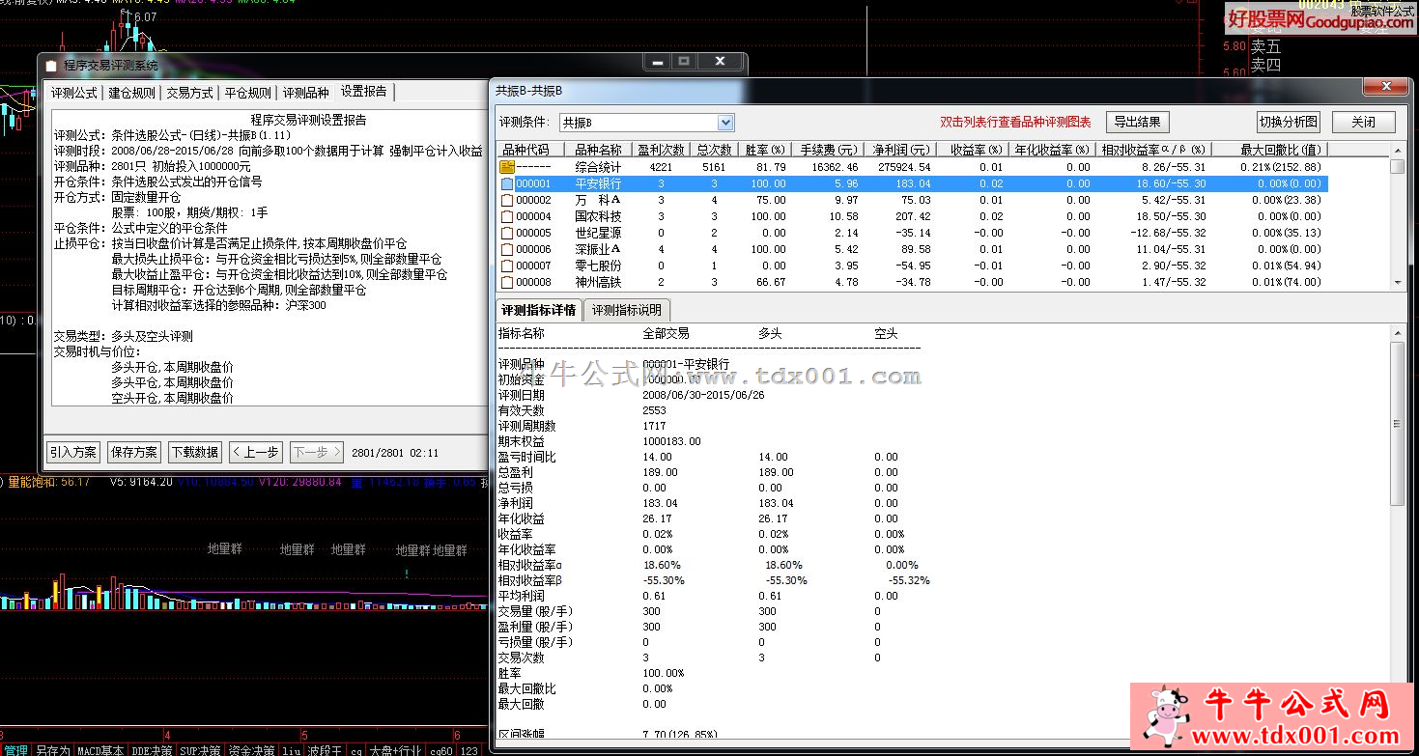Select the 国农科技 row name
This screenshot has height=756, width=1419.
598,216
